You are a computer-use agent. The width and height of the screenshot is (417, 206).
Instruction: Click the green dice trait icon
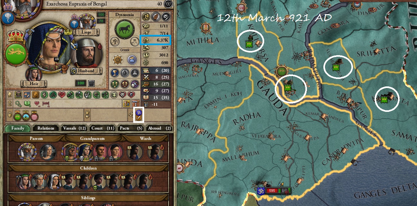pos(114,95)
